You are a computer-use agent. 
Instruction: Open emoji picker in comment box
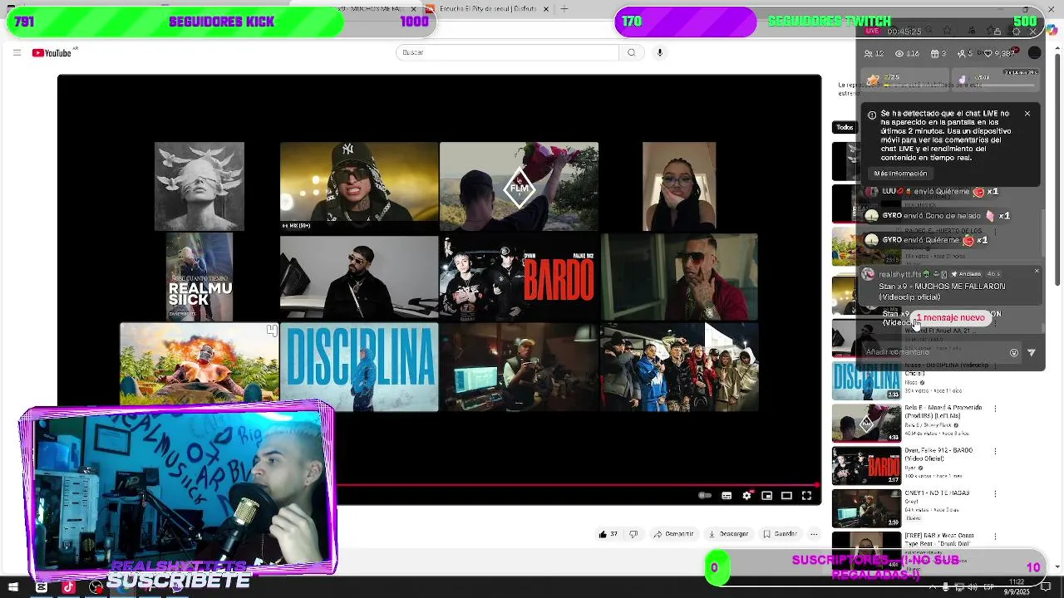point(1013,352)
